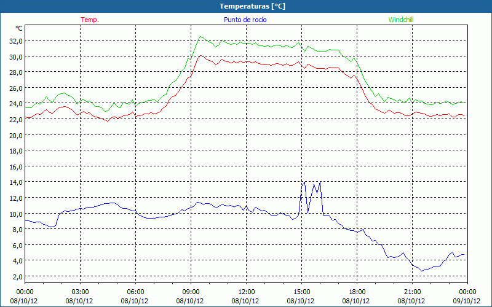
Task: Click the °C unit label on y-axis
Action: [x=19, y=28]
